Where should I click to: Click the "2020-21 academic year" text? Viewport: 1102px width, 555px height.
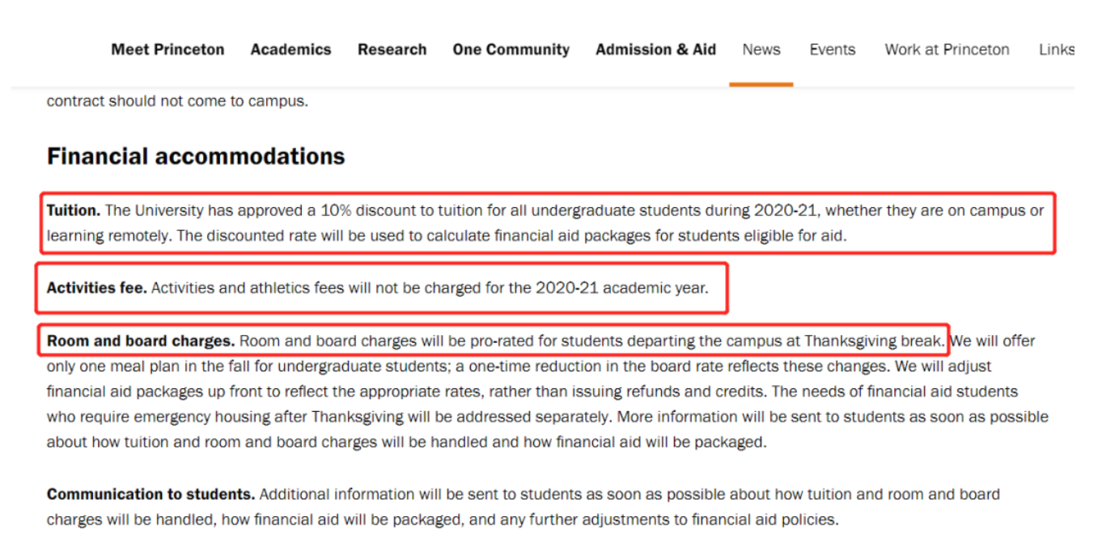click(621, 288)
